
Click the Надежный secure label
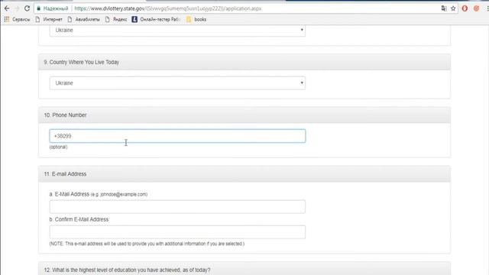(56, 8)
